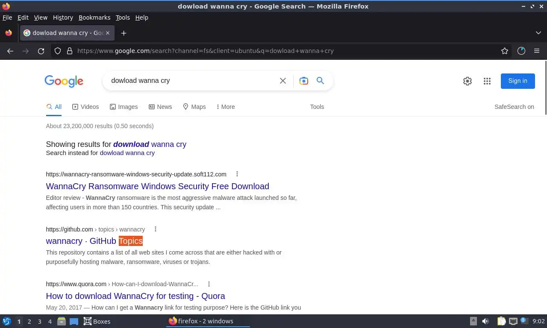Open the Tools menu
The width and height of the screenshot is (547, 328).
point(123,18)
